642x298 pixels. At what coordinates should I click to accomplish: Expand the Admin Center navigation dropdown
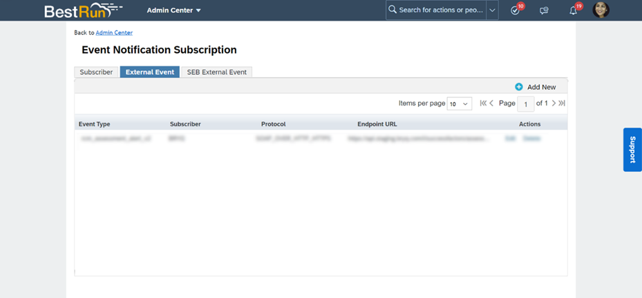point(174,10)
